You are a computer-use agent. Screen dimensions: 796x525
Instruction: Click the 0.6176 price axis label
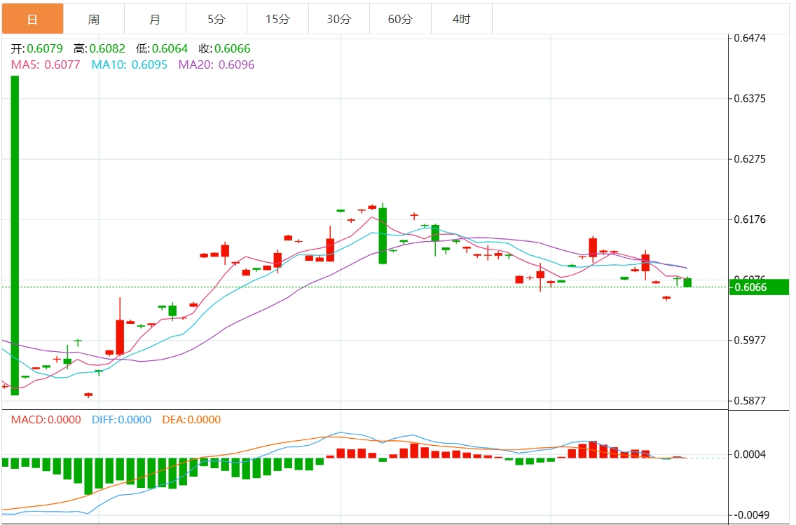click(750, 219)
